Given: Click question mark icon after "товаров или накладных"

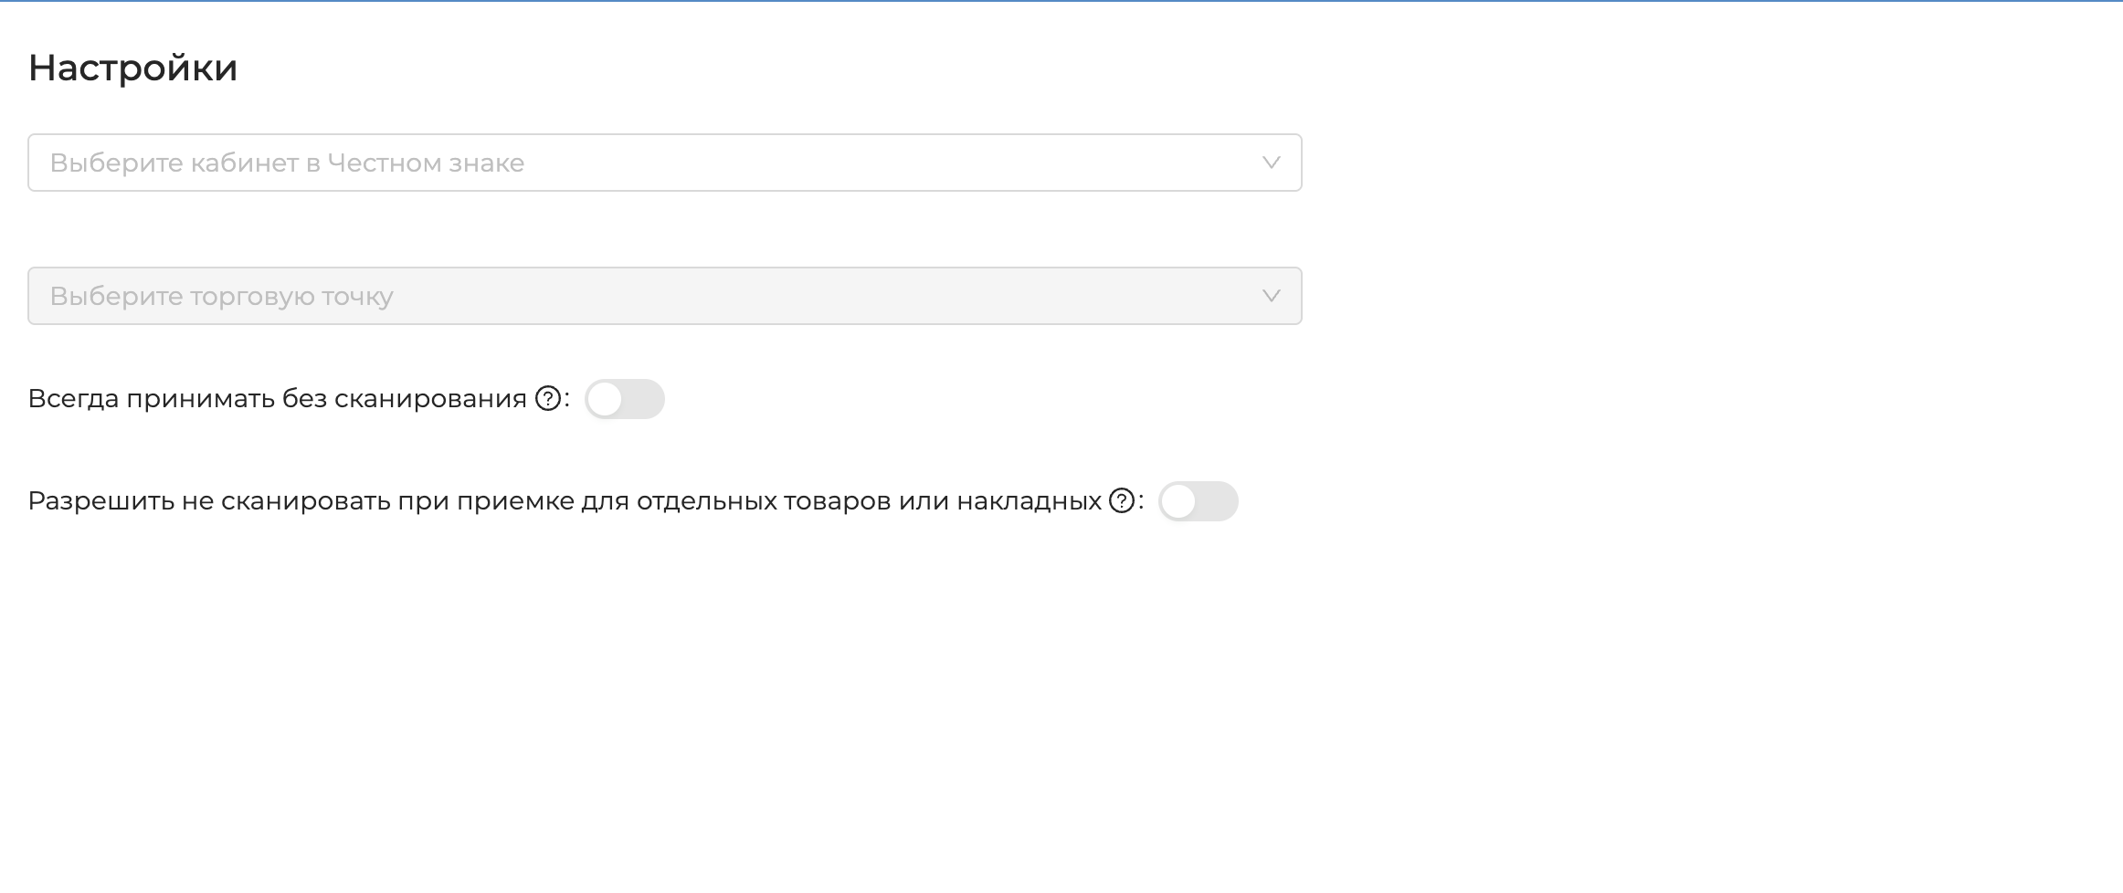Looking at the screenshot, I should [1121, 501].
